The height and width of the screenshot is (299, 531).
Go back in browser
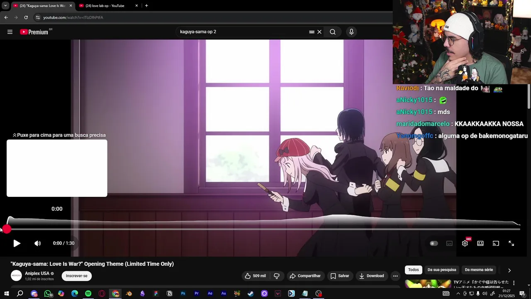click(6, 17)
